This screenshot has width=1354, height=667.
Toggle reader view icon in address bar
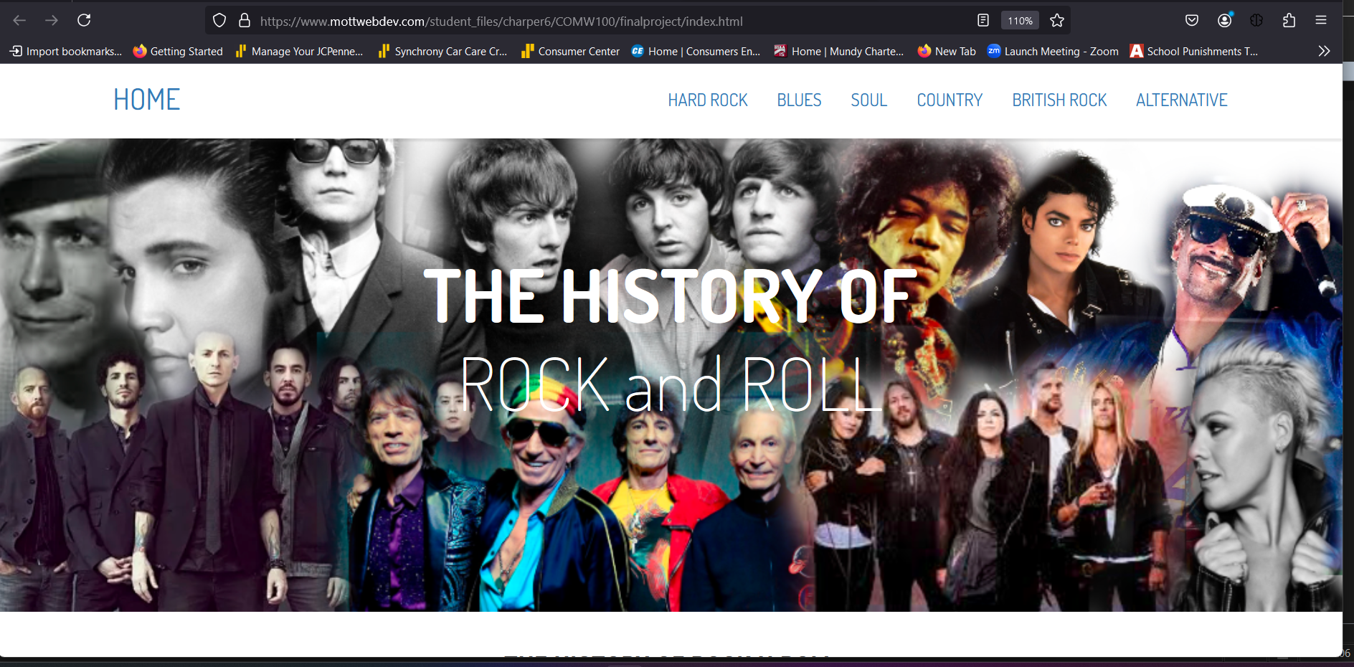983,21
